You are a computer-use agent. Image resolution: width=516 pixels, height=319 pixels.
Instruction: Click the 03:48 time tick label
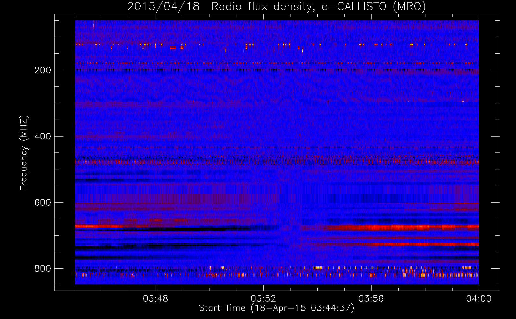[x=156, y=299]
